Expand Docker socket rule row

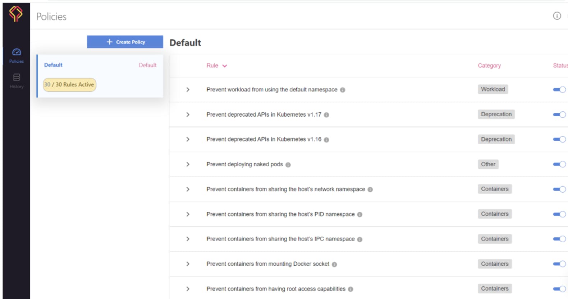pyautogui.click(x=188, y=264)
